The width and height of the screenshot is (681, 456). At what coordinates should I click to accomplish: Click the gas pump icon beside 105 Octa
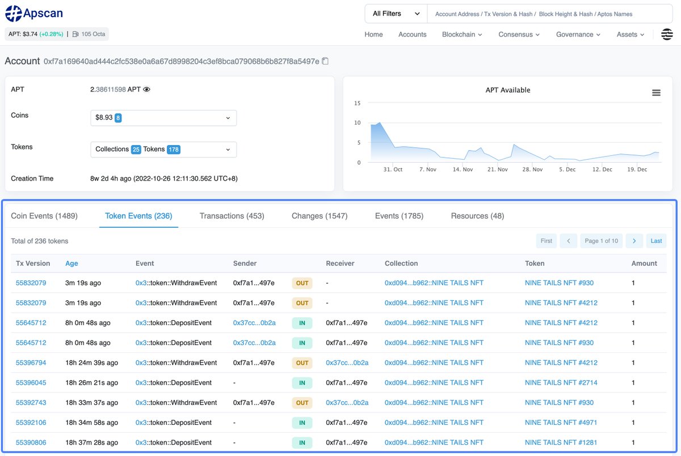click(75, 34)
